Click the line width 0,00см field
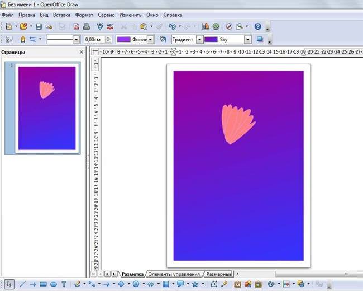This screenshot has height=291, width=363. point(95,39)
